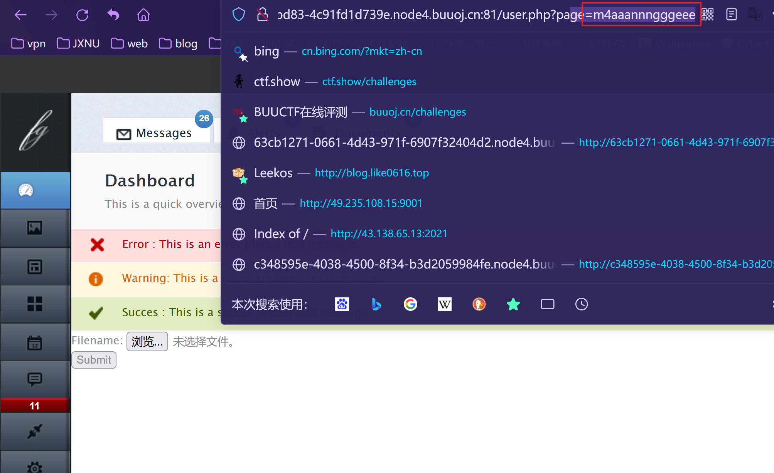This screenshot has width=774, height=473.
Task: Search with Wikipedia engine icon
Action: (x=445, y=304)
